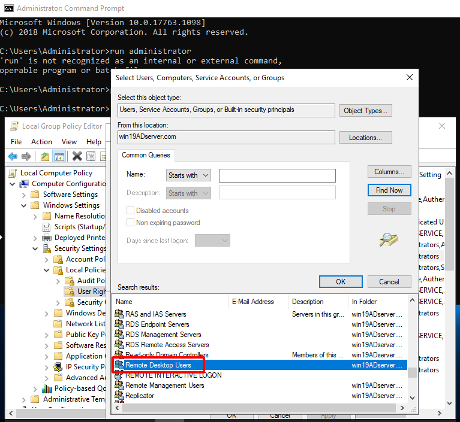The image size is (460, 422).
Task: Click the Up one level folder icon
Action: coord(45,156)
